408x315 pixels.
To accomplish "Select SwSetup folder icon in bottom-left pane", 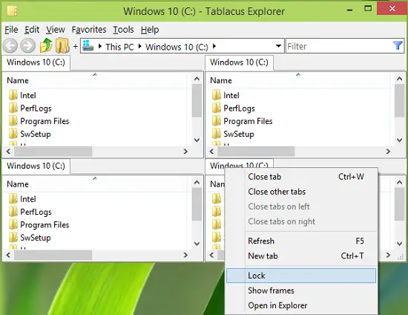I will [x=13, y=237].
